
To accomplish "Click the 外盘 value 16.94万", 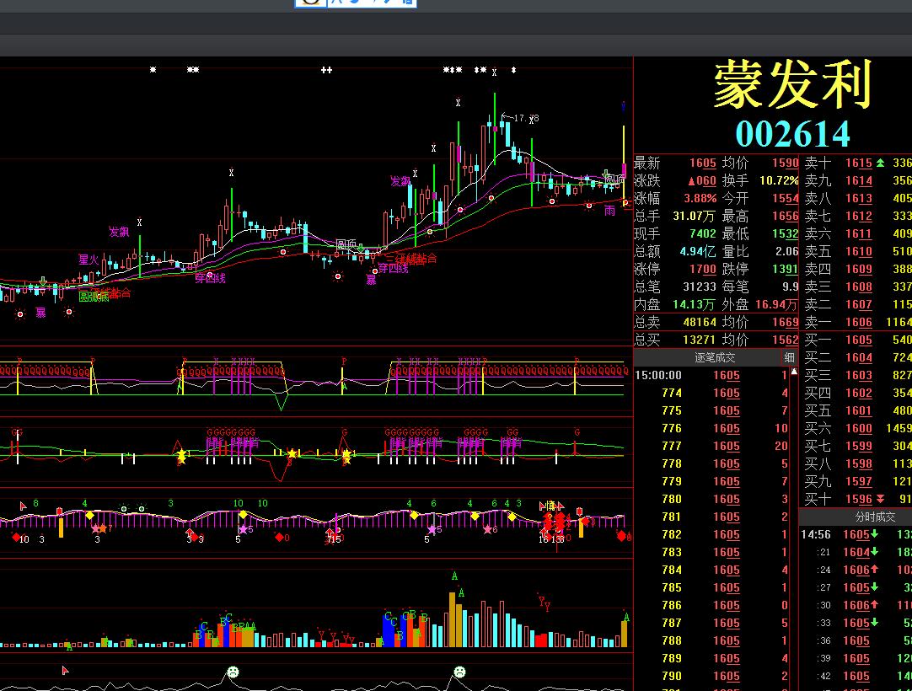I will pyautogui.click(x=777, y=304).
